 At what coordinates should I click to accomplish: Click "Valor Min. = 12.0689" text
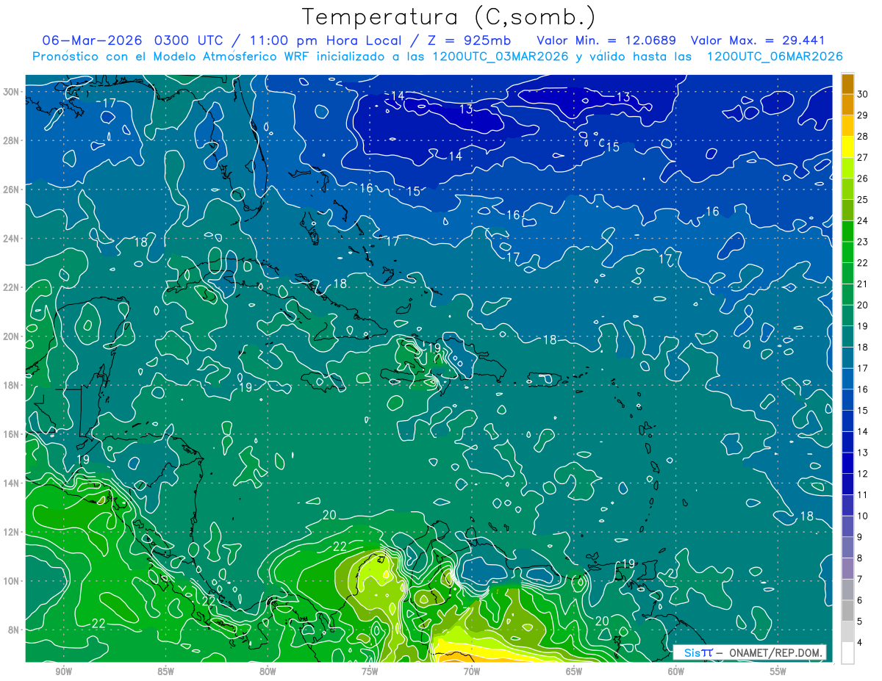click(x=607, y=40)
